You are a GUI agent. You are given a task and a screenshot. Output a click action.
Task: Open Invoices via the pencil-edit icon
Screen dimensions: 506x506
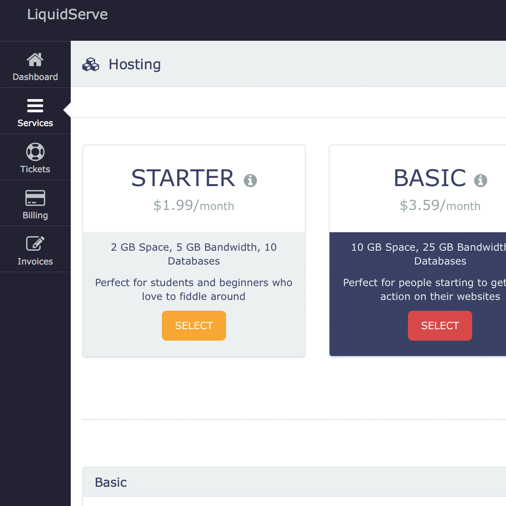click(x=35, y=244)
